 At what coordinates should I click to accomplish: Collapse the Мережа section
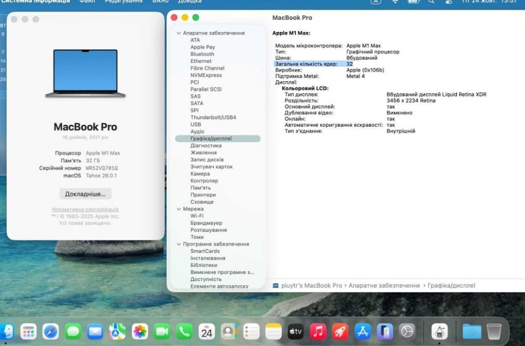pyautogui.click(x=179, y=209)
